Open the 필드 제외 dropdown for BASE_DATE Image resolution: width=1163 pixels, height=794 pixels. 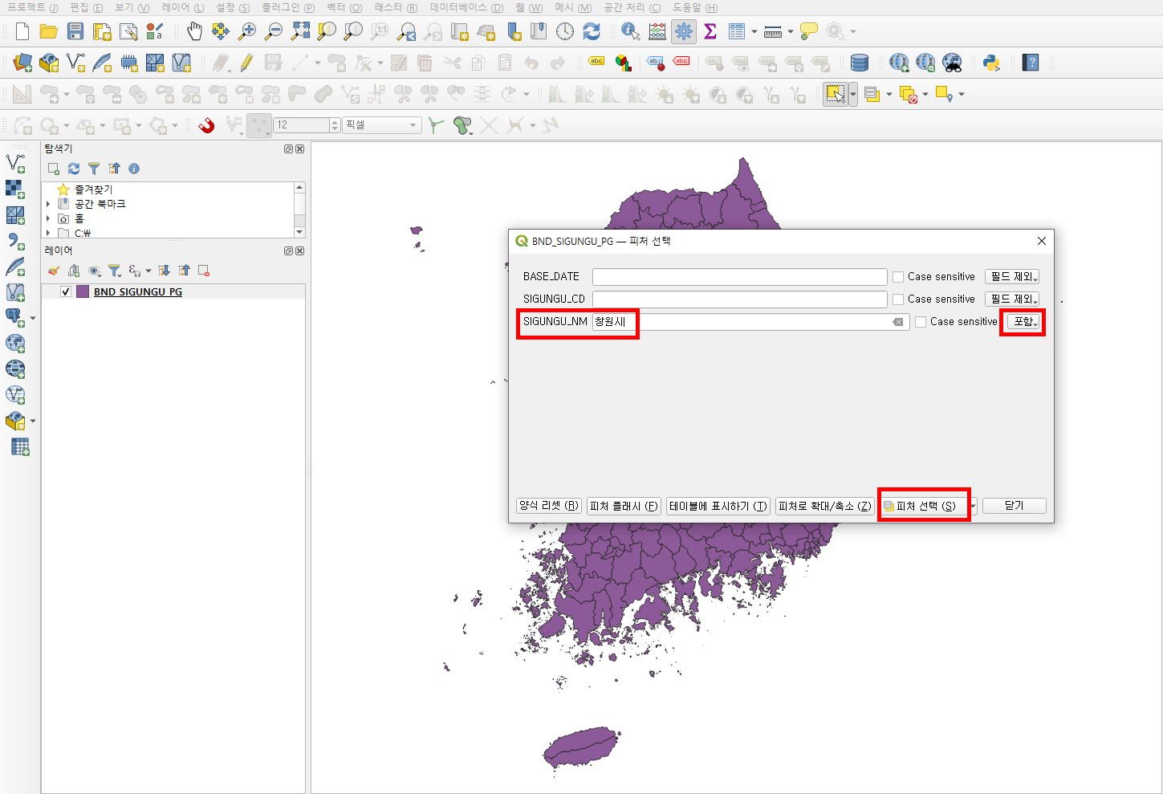[1012, 277]
